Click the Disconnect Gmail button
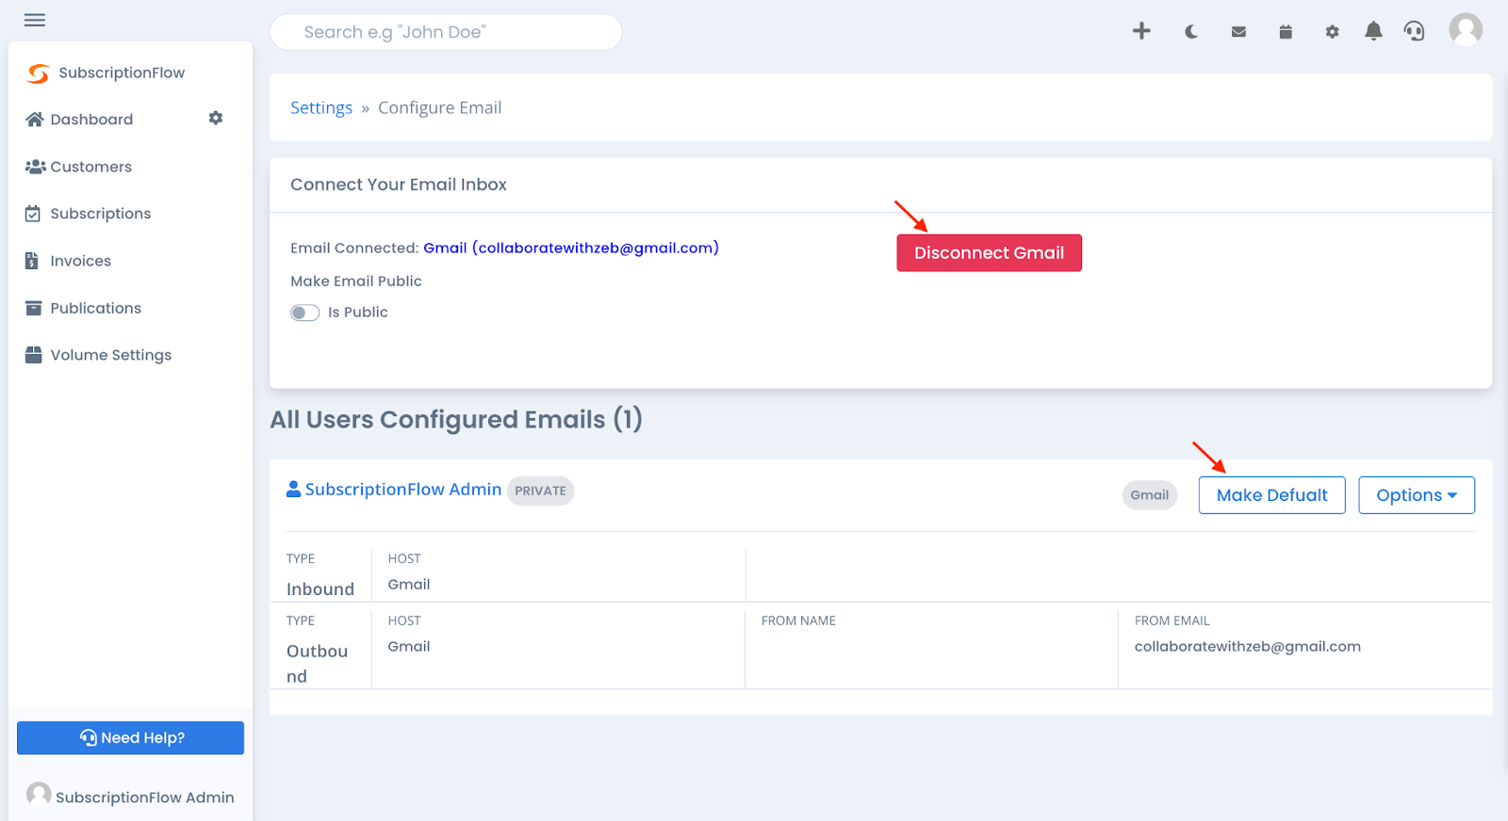The height and width of the screenshot is (821, 1508). click(x=989, y=253)
